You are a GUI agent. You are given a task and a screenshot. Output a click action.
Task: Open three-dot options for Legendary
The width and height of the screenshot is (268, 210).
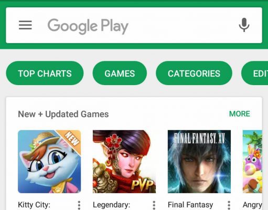pyautogui.click(x=154, y=205)
